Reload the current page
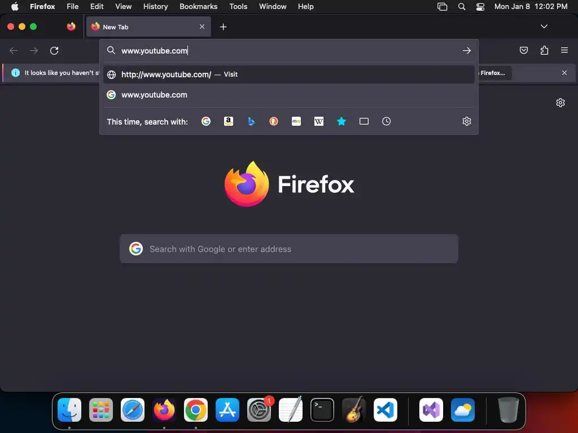Viewport: 578px width, 433px height. (54, 50)
